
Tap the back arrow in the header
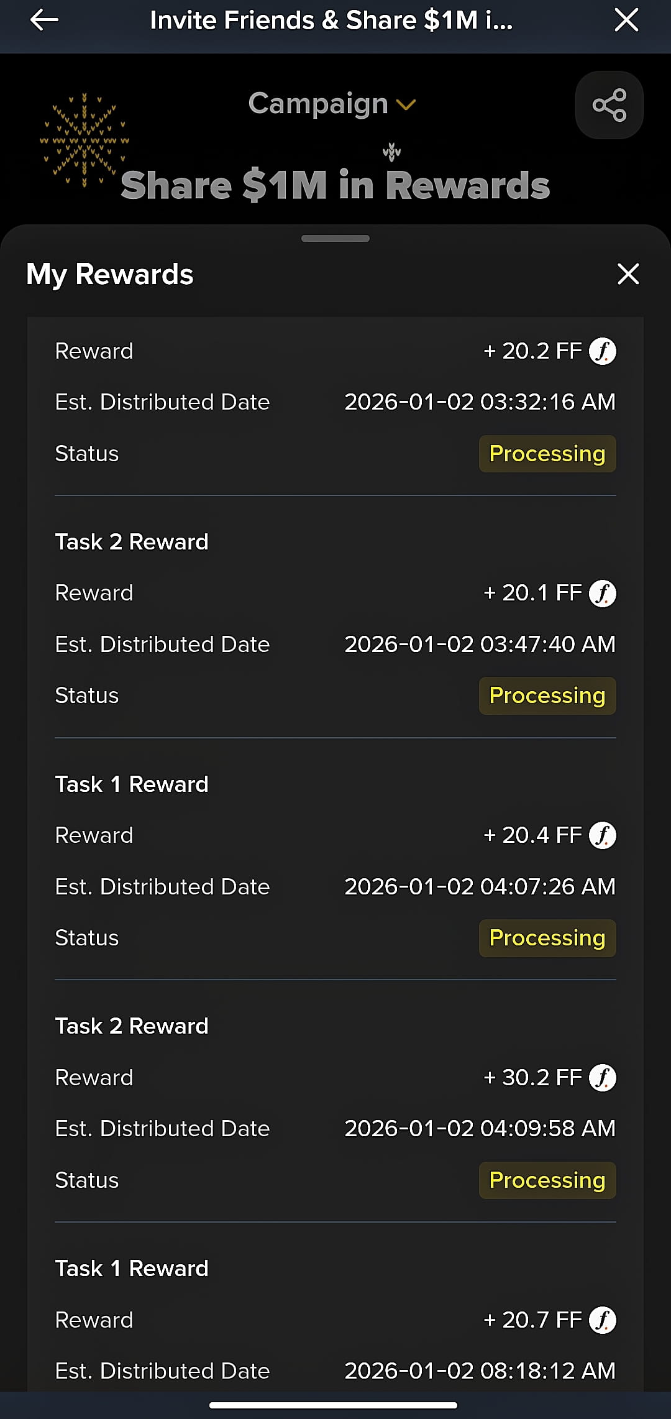tap(44, 20)
